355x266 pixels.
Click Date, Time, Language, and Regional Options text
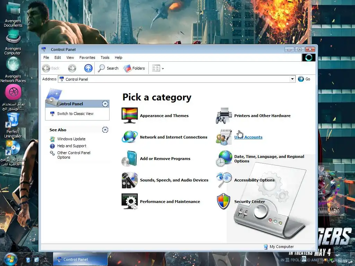click(269, 159)
